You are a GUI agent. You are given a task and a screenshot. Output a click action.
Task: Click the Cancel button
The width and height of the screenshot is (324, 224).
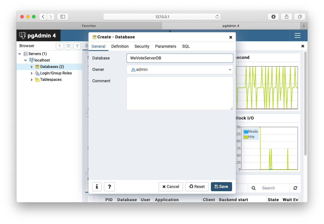171,187
